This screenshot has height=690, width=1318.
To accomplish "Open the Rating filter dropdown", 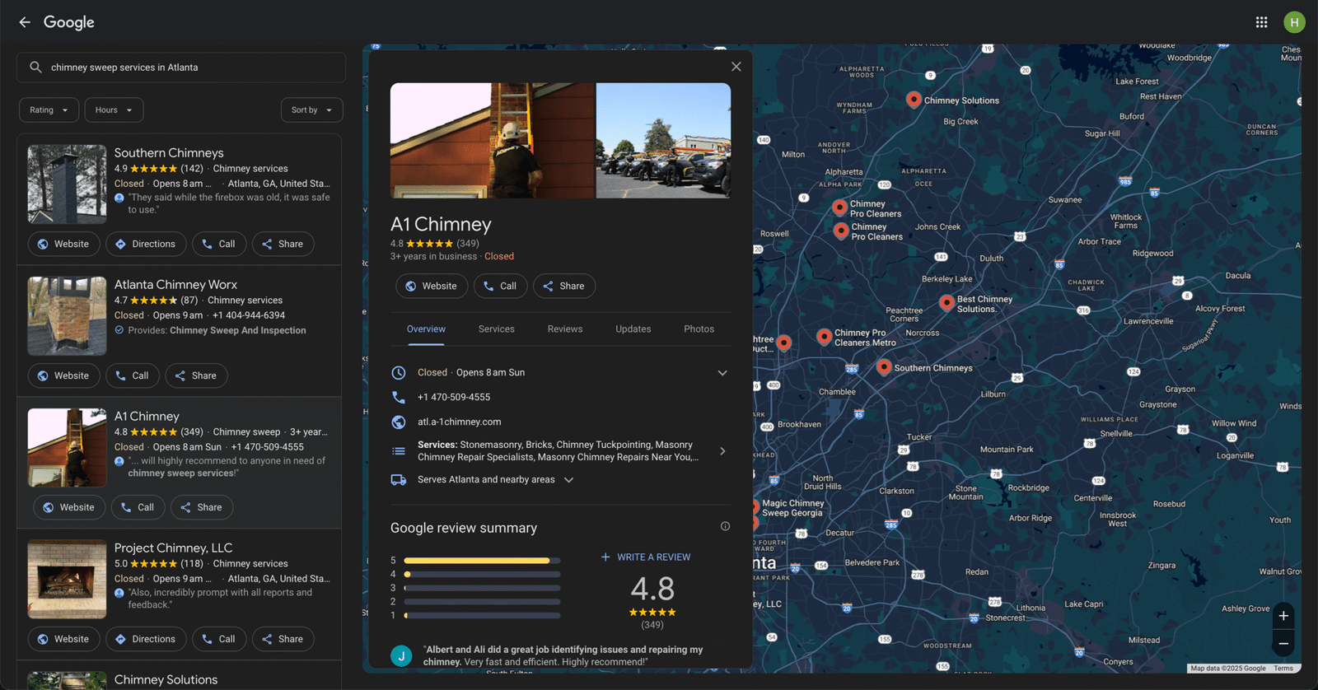I will click(49, 110).
